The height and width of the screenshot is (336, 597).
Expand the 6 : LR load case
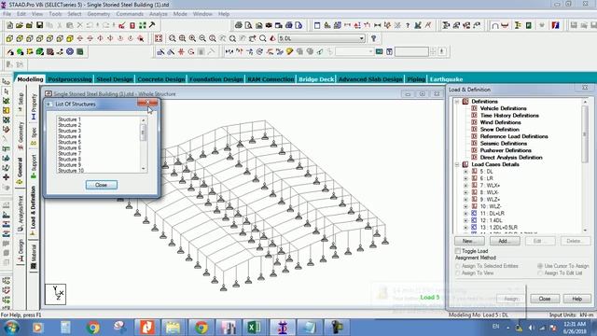[x=465, y=178]
